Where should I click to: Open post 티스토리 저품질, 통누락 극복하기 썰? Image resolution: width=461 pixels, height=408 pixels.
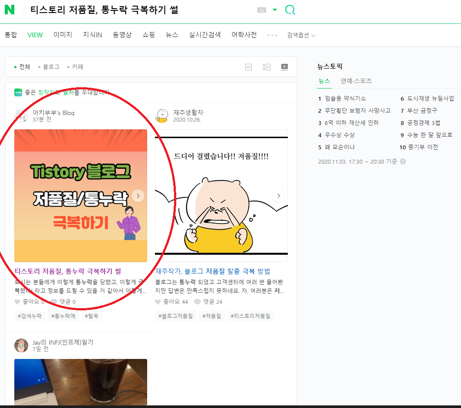tap(68, 271)
